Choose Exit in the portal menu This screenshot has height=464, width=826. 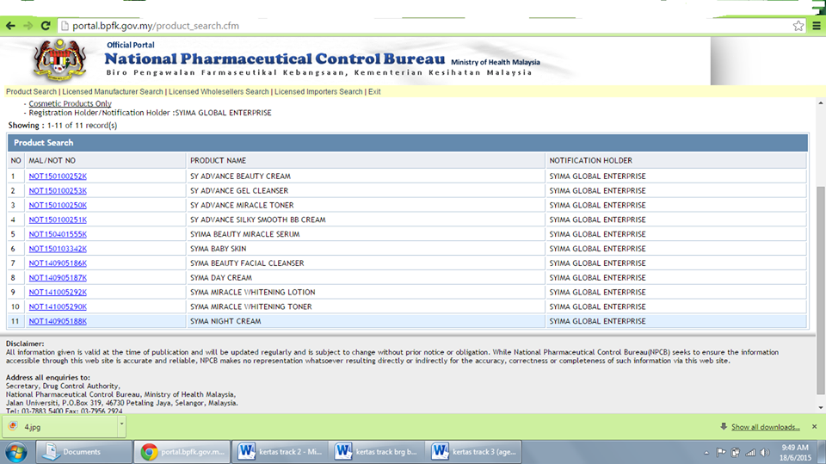[x=374, y=92]
